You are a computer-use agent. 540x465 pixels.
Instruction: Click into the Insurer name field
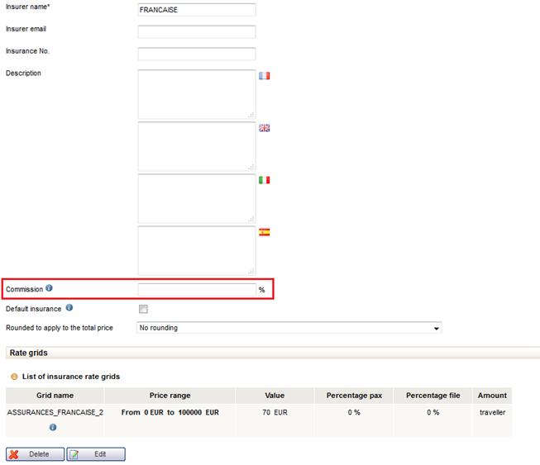(196, 10)
